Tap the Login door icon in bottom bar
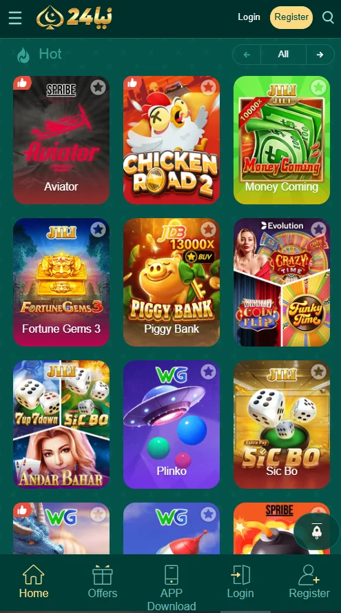The width and height of the screenshot is (341, 613). click(240, 574)
